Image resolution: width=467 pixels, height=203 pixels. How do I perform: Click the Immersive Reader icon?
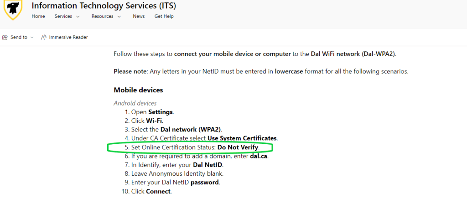pyautogui.click(x=44, y=37)
